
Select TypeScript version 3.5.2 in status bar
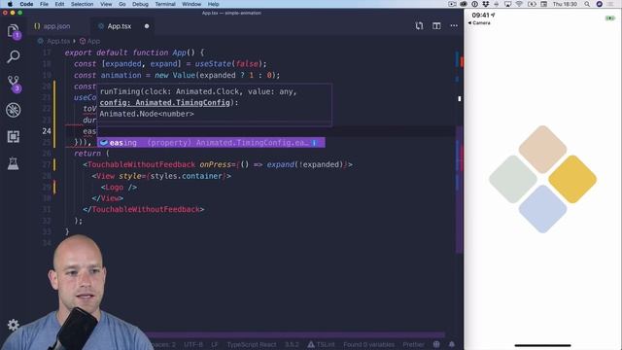pos(292,344)
